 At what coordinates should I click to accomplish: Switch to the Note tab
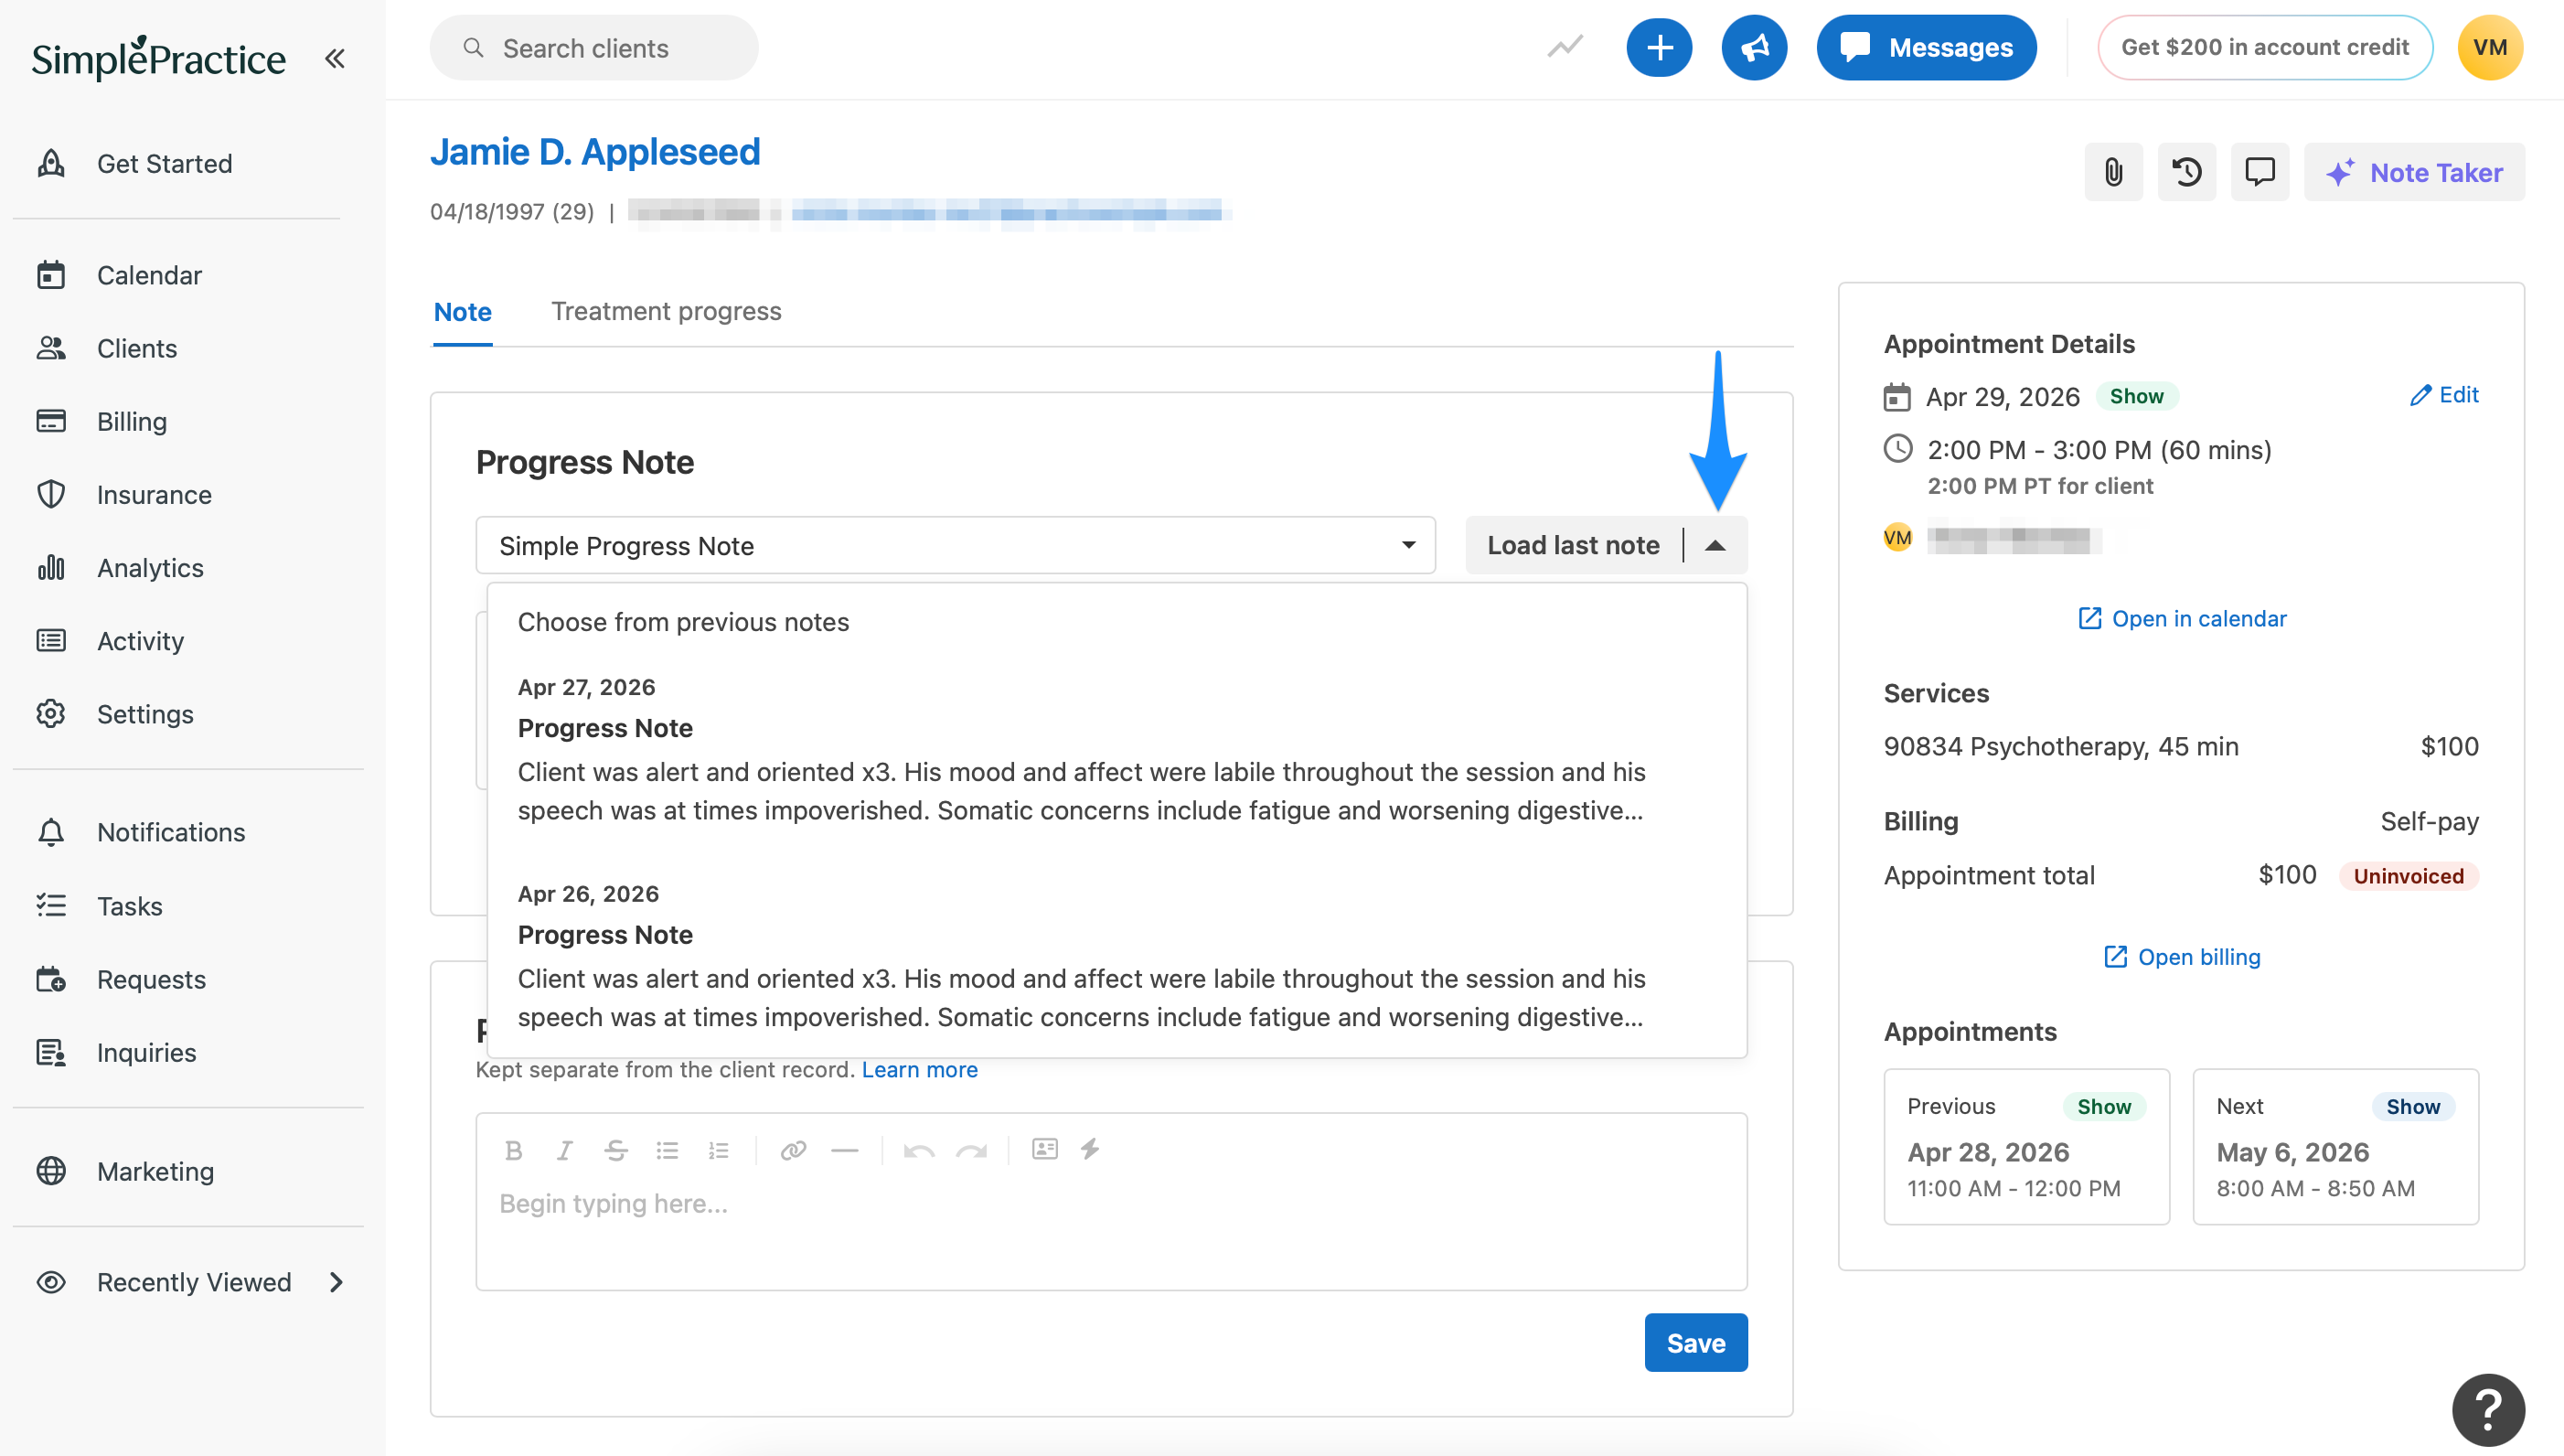tap(462, 312)
